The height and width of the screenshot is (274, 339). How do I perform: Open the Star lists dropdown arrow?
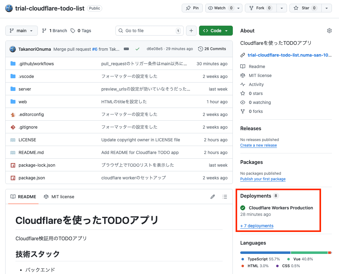click(x=327, y=8)
